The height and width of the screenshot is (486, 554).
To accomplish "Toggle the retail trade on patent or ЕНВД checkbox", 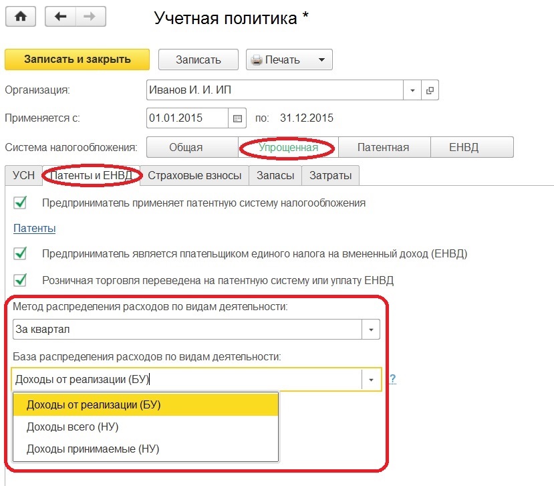I will pos(20,280).
